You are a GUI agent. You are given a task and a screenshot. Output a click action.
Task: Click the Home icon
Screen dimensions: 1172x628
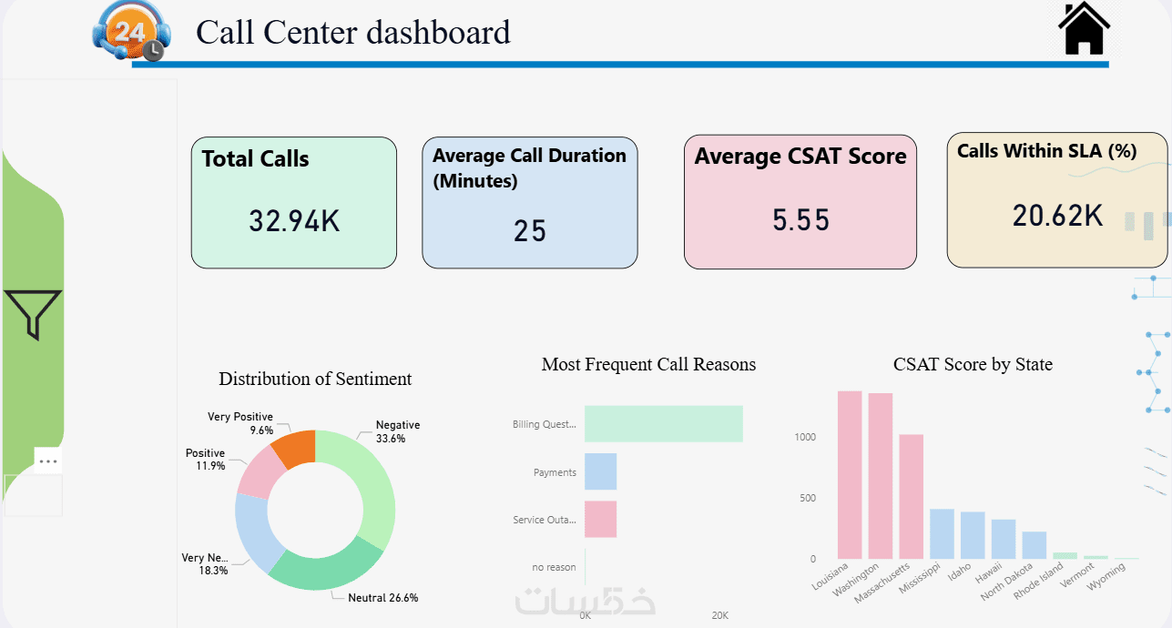coord(1084,29)
